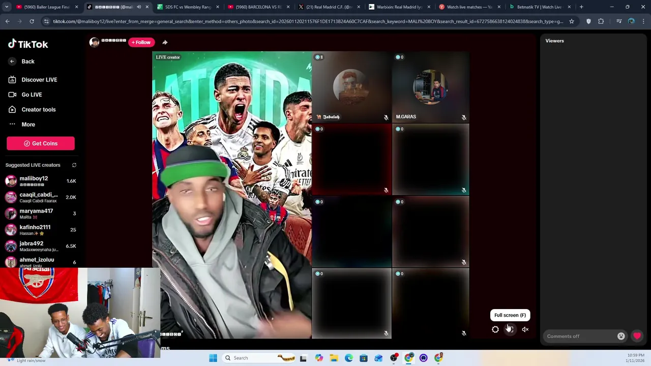The width and height of the screenshot is (651, 366).
Task: Select the M.GARAS guest tile
Action: (x=430, y=87)
